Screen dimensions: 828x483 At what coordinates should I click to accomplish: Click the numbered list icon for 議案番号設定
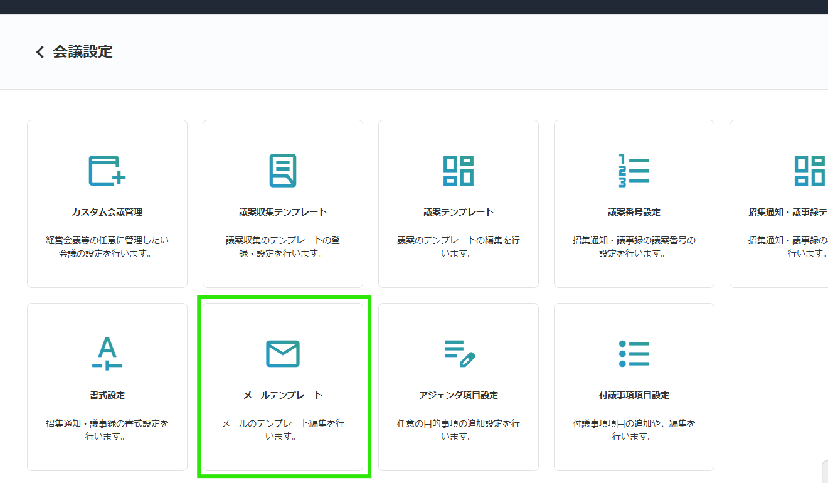click(x=634, y=169)
